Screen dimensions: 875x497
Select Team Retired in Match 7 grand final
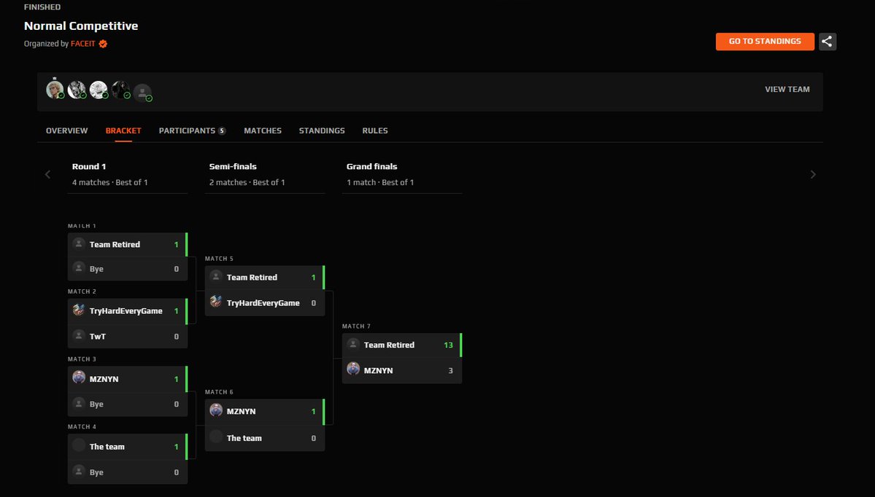(402, 345)
